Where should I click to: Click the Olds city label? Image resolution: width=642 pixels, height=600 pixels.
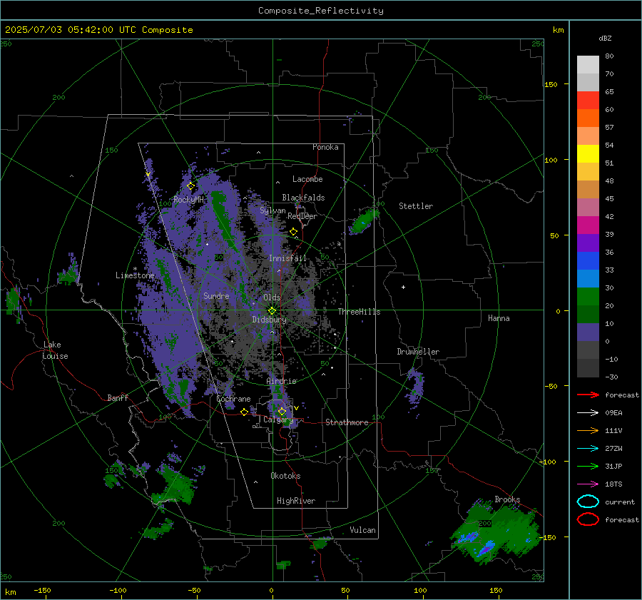tap(272, 298)
